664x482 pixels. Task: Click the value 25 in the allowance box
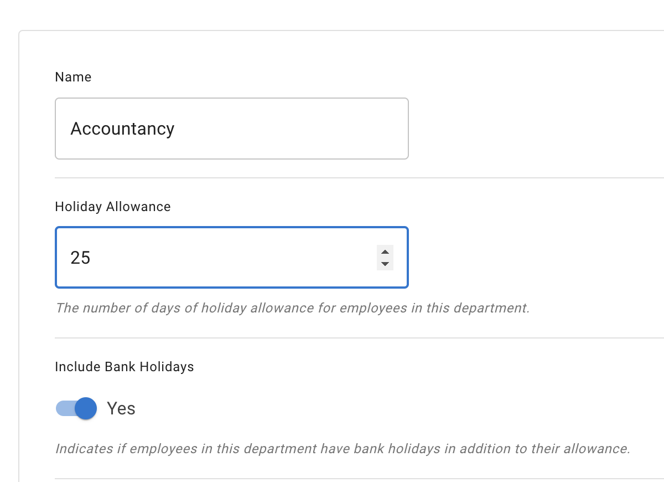[x=81, y=258]
